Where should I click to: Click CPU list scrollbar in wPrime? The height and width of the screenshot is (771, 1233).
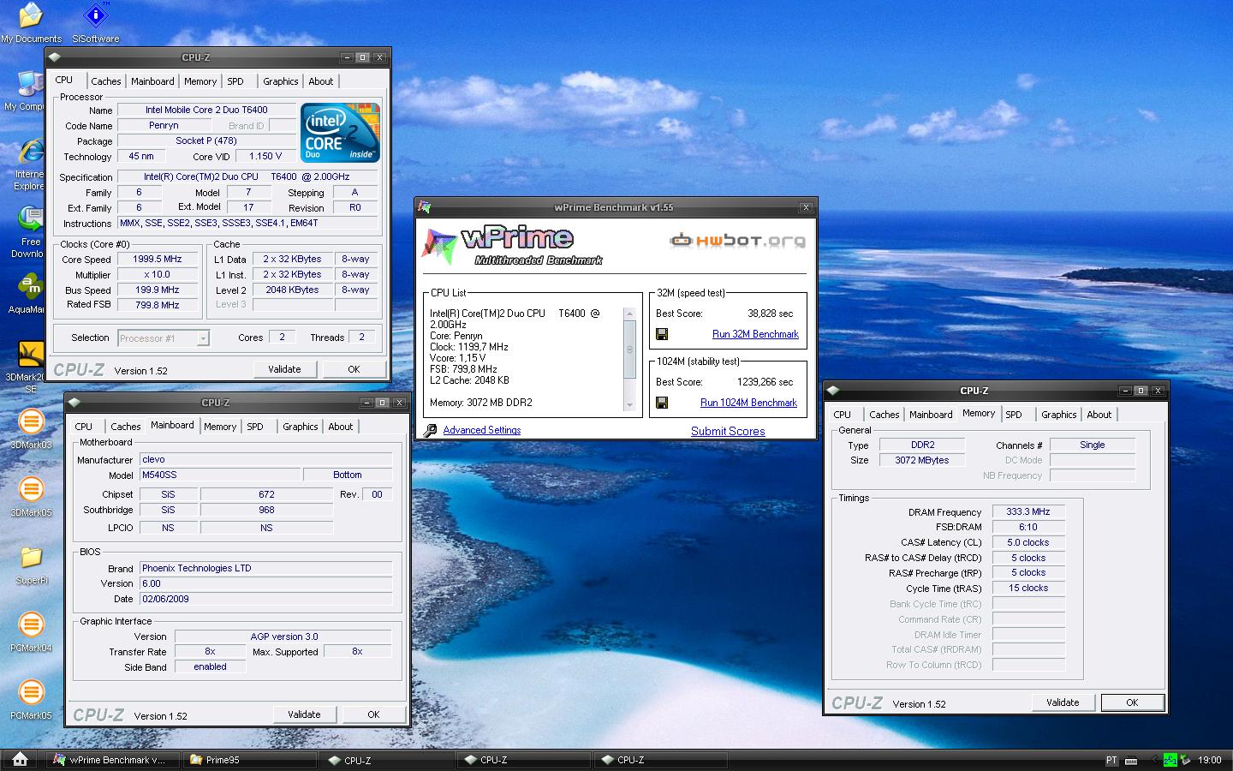[x=630, y=358]
